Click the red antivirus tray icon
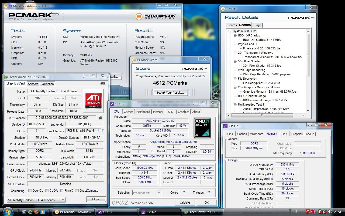 pos(308,212)
